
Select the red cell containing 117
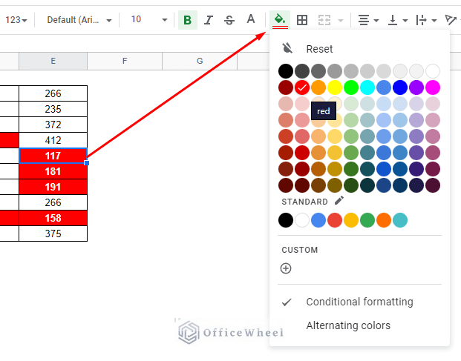click(53, 156)
